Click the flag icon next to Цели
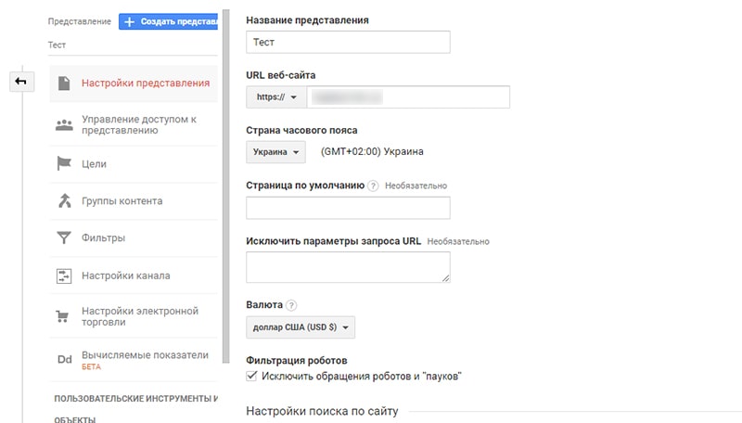 coord(64,163)
